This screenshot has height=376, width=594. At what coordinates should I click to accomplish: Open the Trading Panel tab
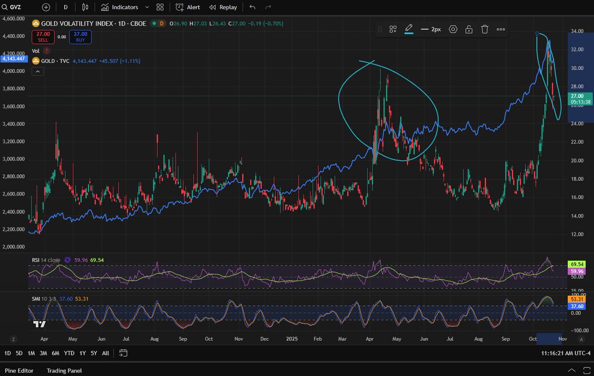click(x=64, y=371)
